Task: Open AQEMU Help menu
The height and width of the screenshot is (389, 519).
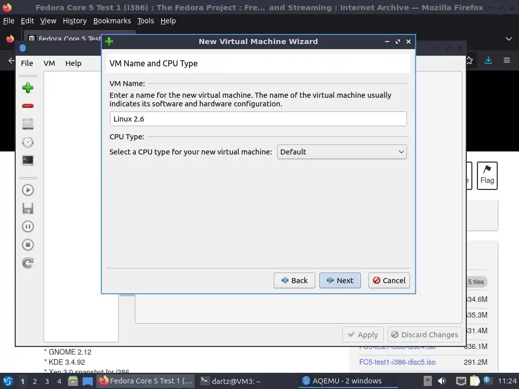Action: coord(73,63)
